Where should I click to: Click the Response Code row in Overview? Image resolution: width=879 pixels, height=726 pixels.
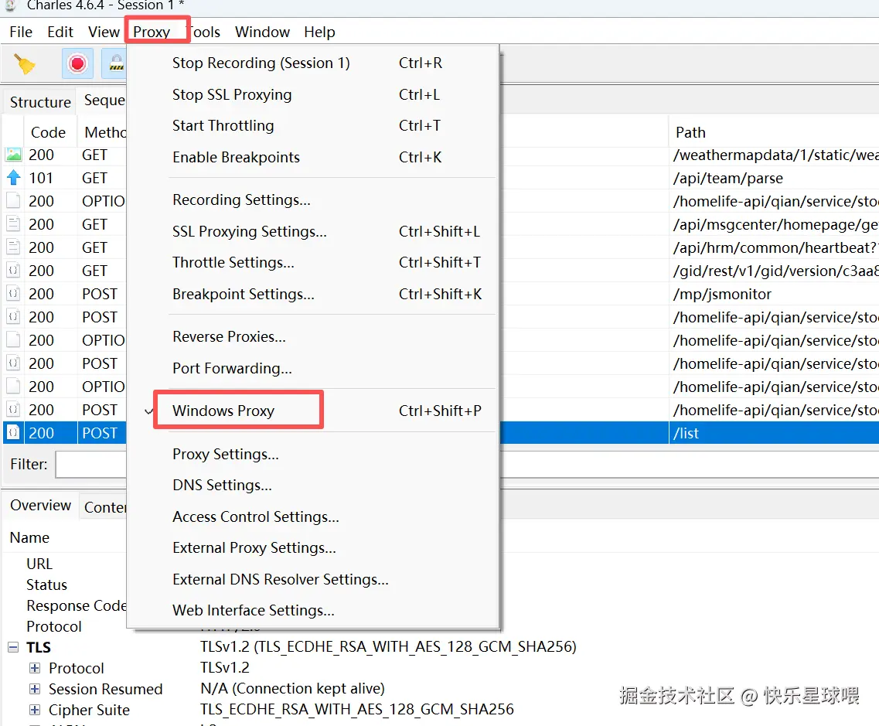(77, 605)
